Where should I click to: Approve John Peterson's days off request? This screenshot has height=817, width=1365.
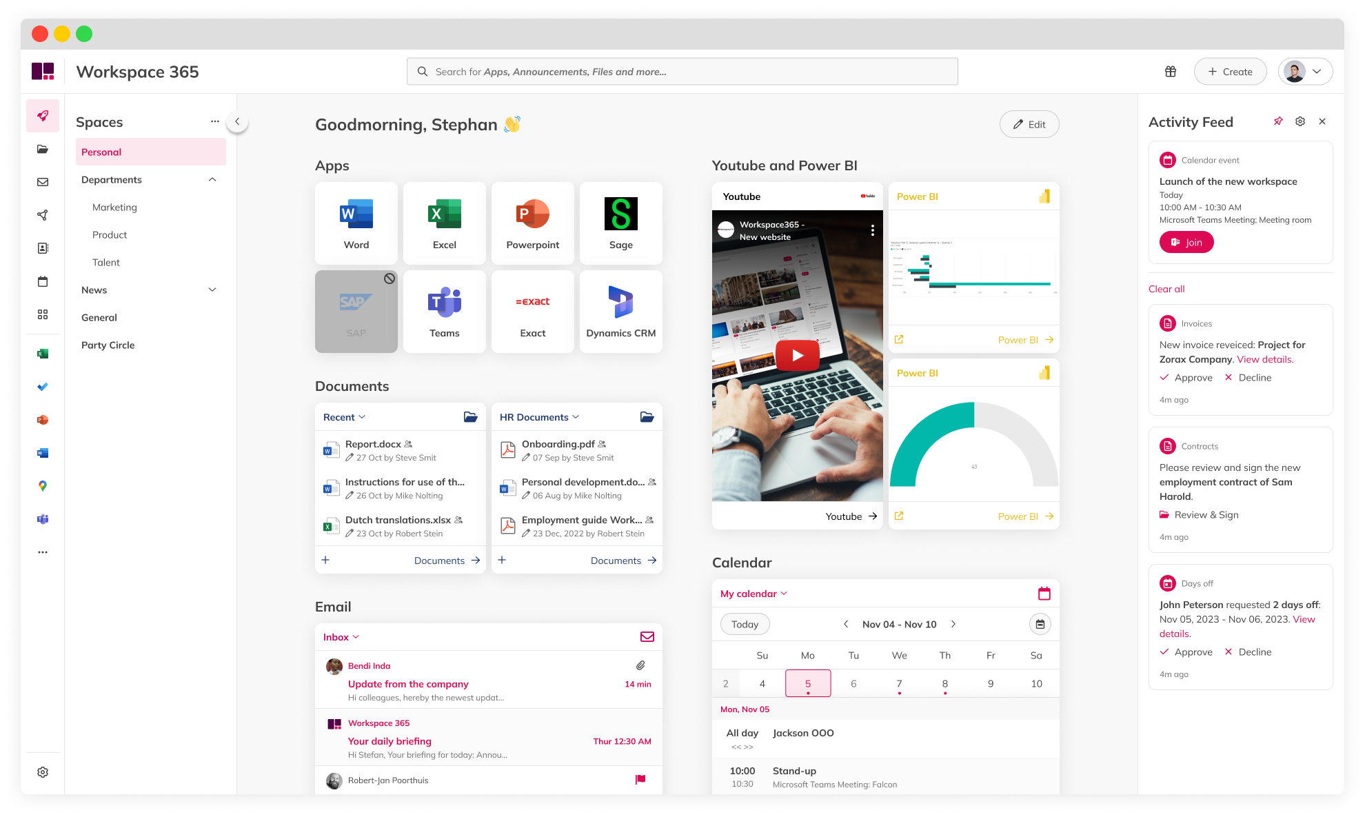pos(1186,652)
